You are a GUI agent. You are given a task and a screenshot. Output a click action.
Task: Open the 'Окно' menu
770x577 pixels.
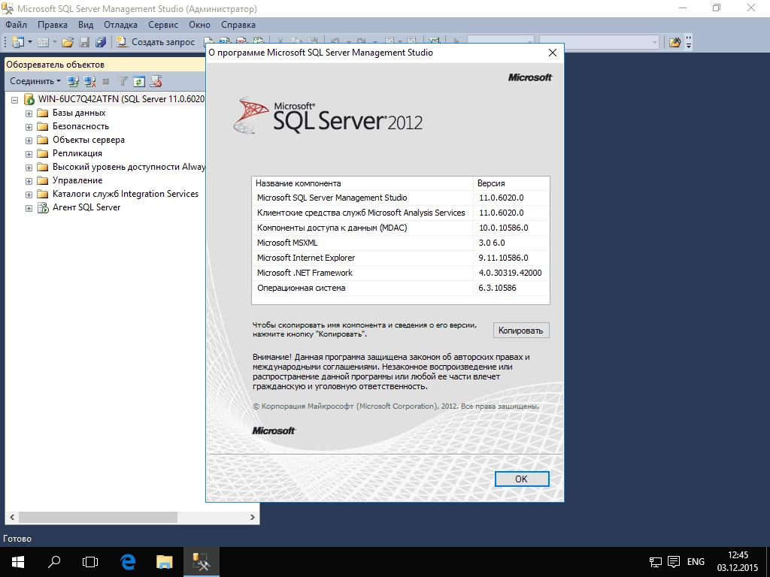(199, 25)
